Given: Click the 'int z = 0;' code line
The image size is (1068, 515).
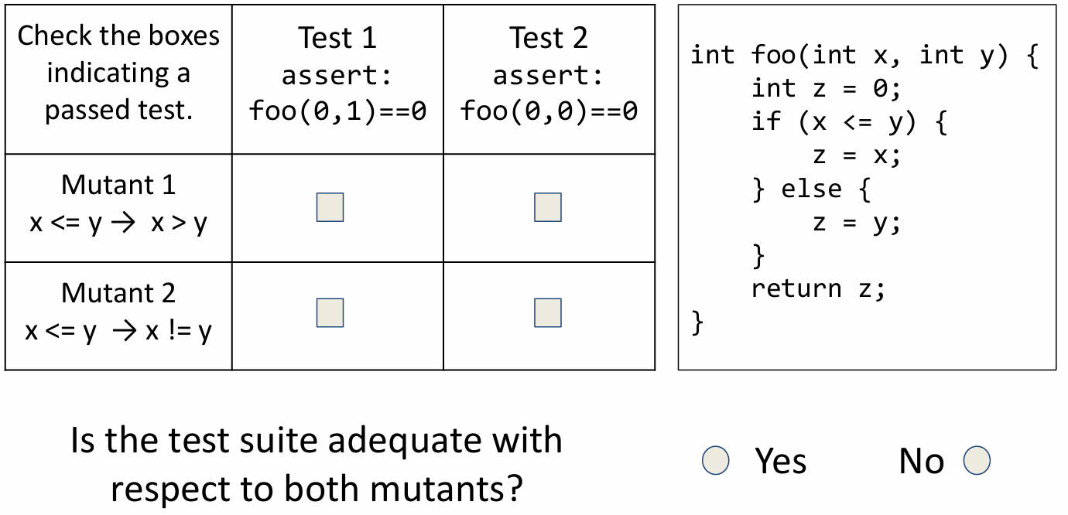Looking at the screenshot, I should (826, 89).
